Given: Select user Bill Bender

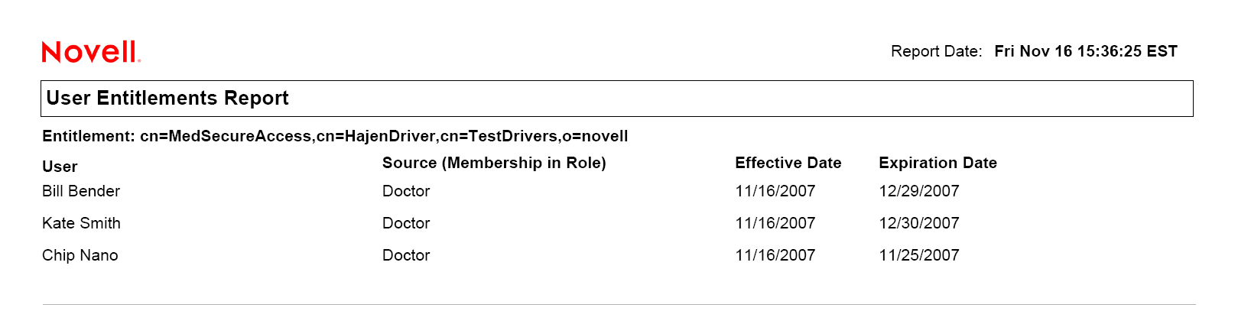Looking at the screenshot, I should [x=81, y=191].
